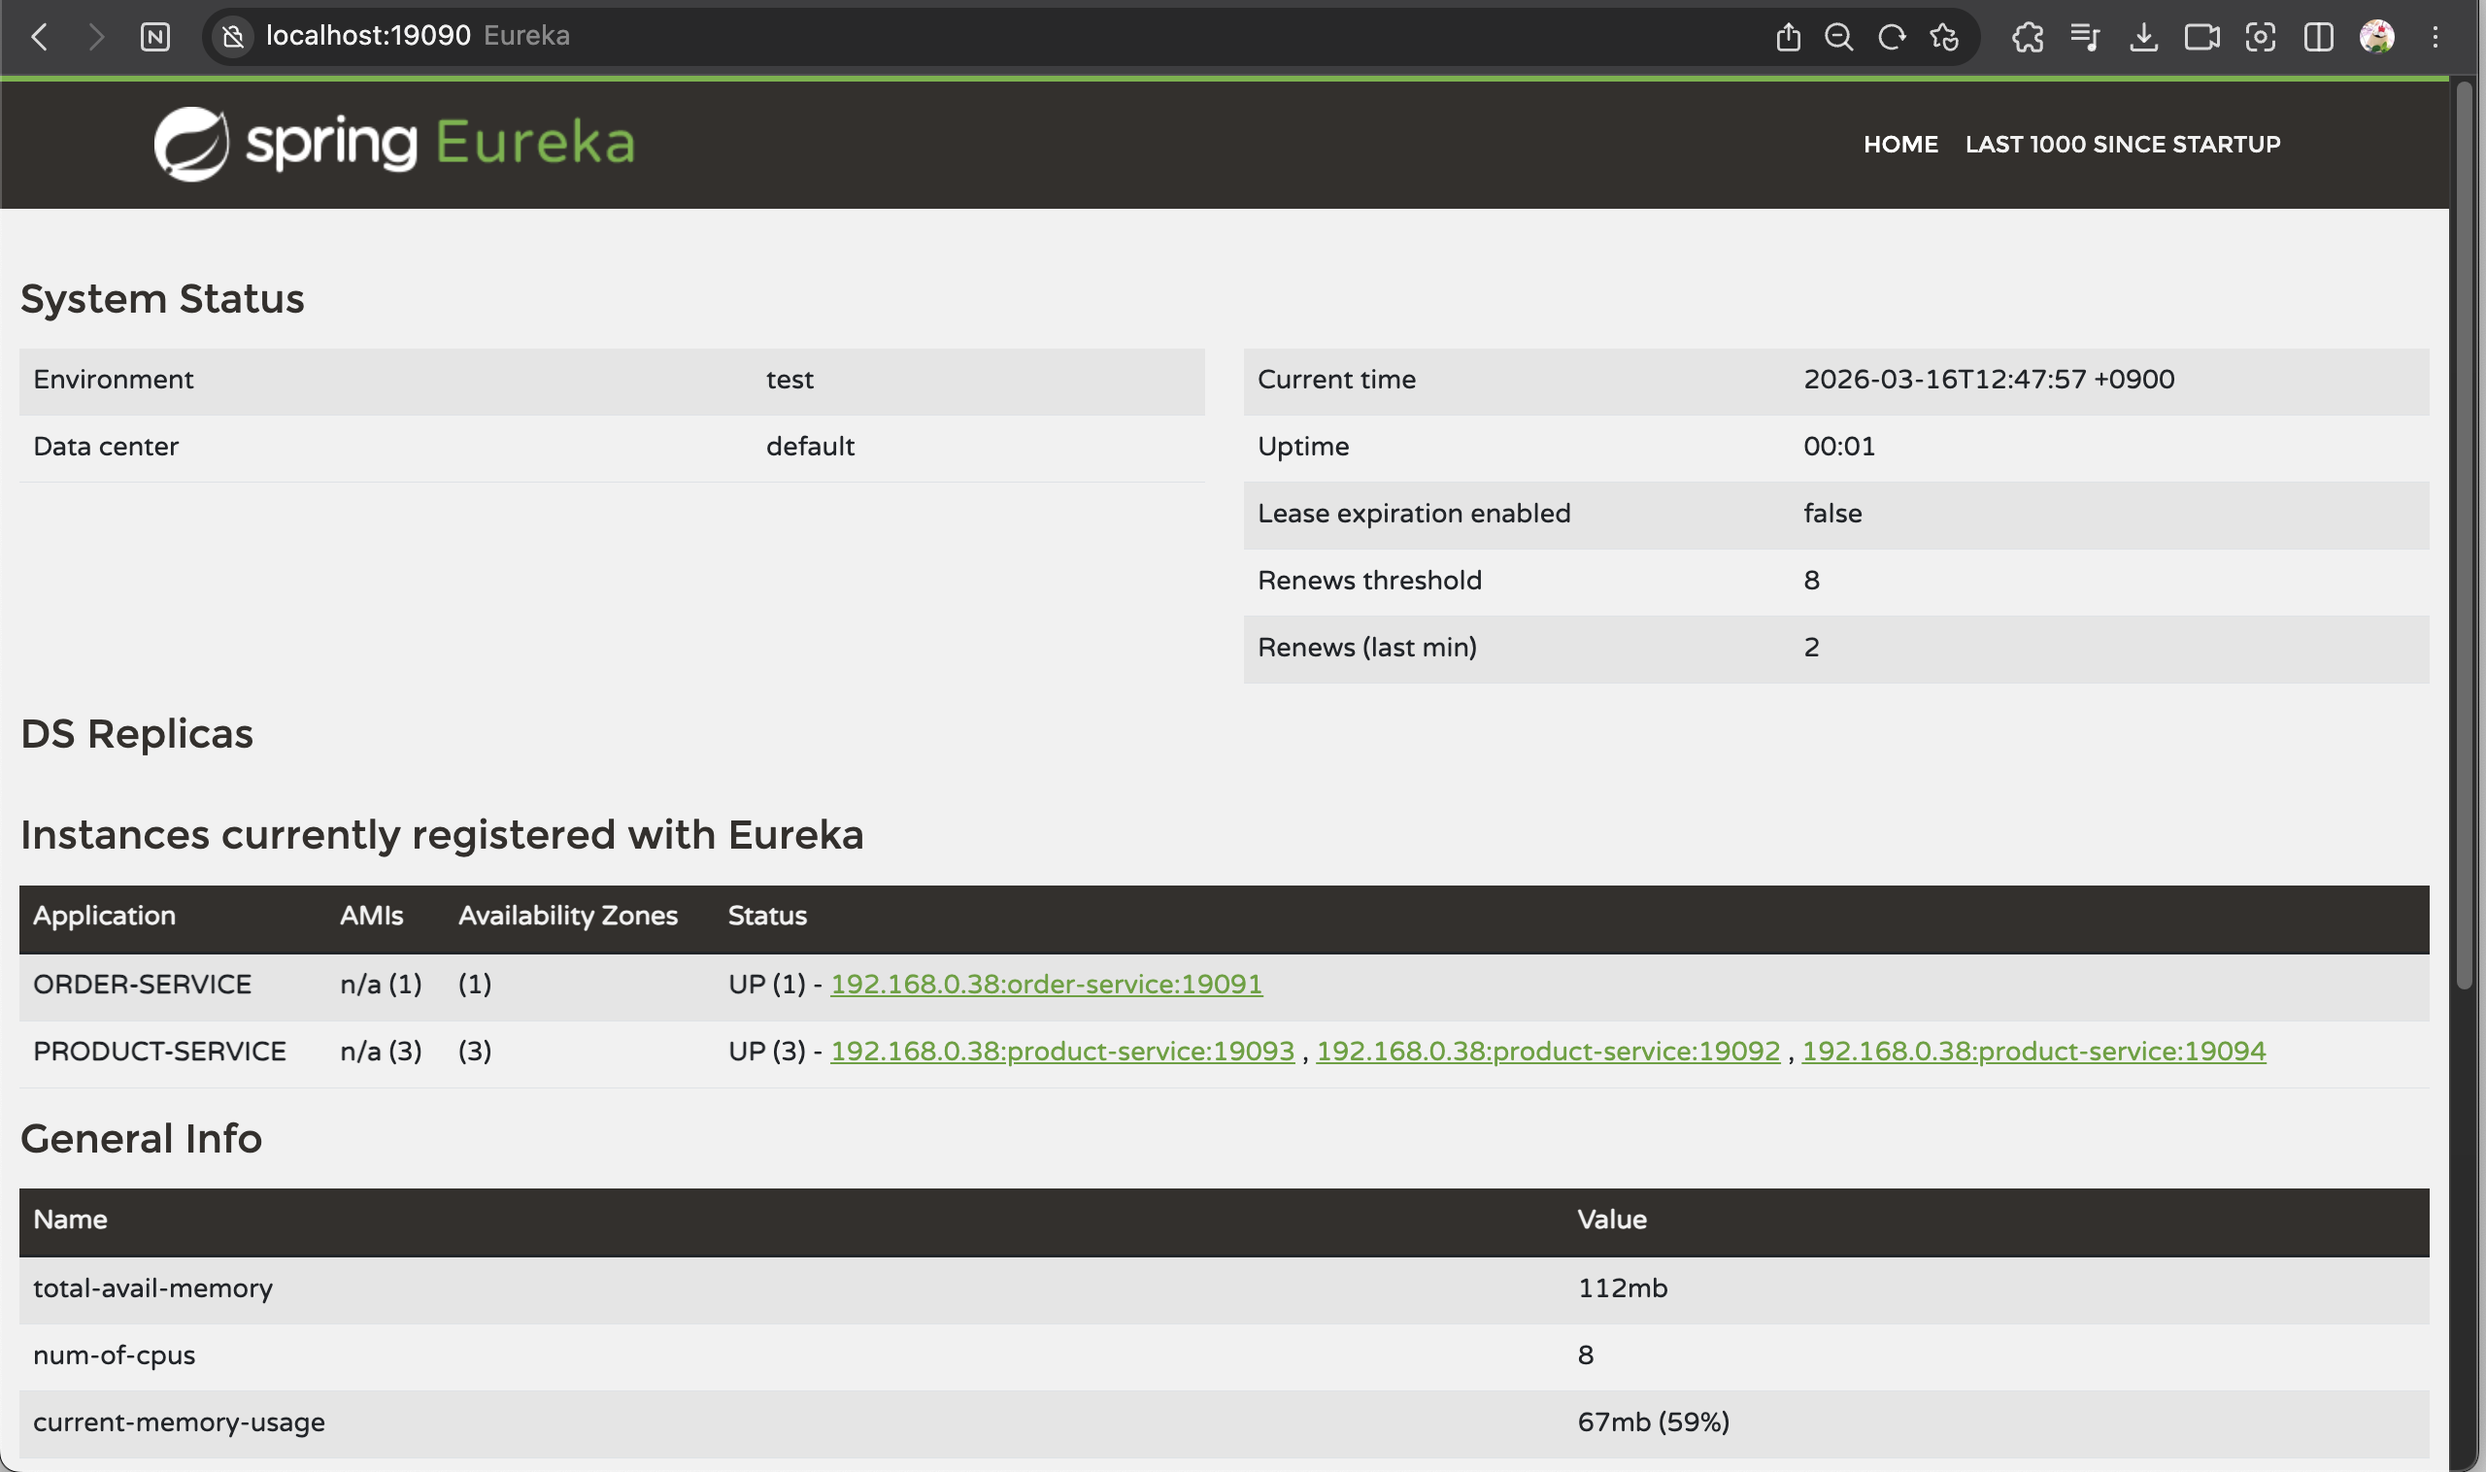This screenshot has width=2486, height=1472.
Task: Open the browser extensions puzzle icon
Action: click(x=2028, y=37)
